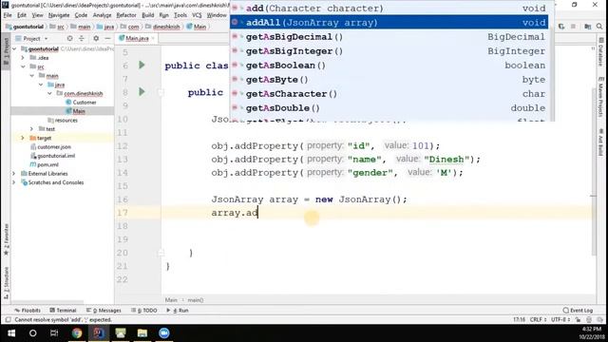This screenshot has width=608, height=342.
Task: Open Windows Start menu
Action: [11, 333]
